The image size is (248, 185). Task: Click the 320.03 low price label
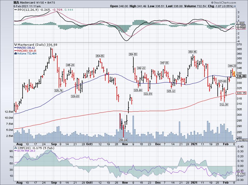[x=75, y=96]
